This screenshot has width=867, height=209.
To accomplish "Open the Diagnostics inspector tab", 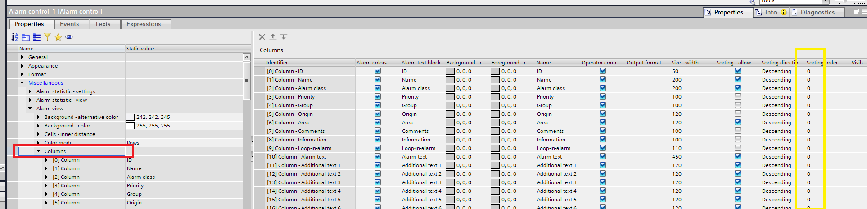I will tap(817, 13).
